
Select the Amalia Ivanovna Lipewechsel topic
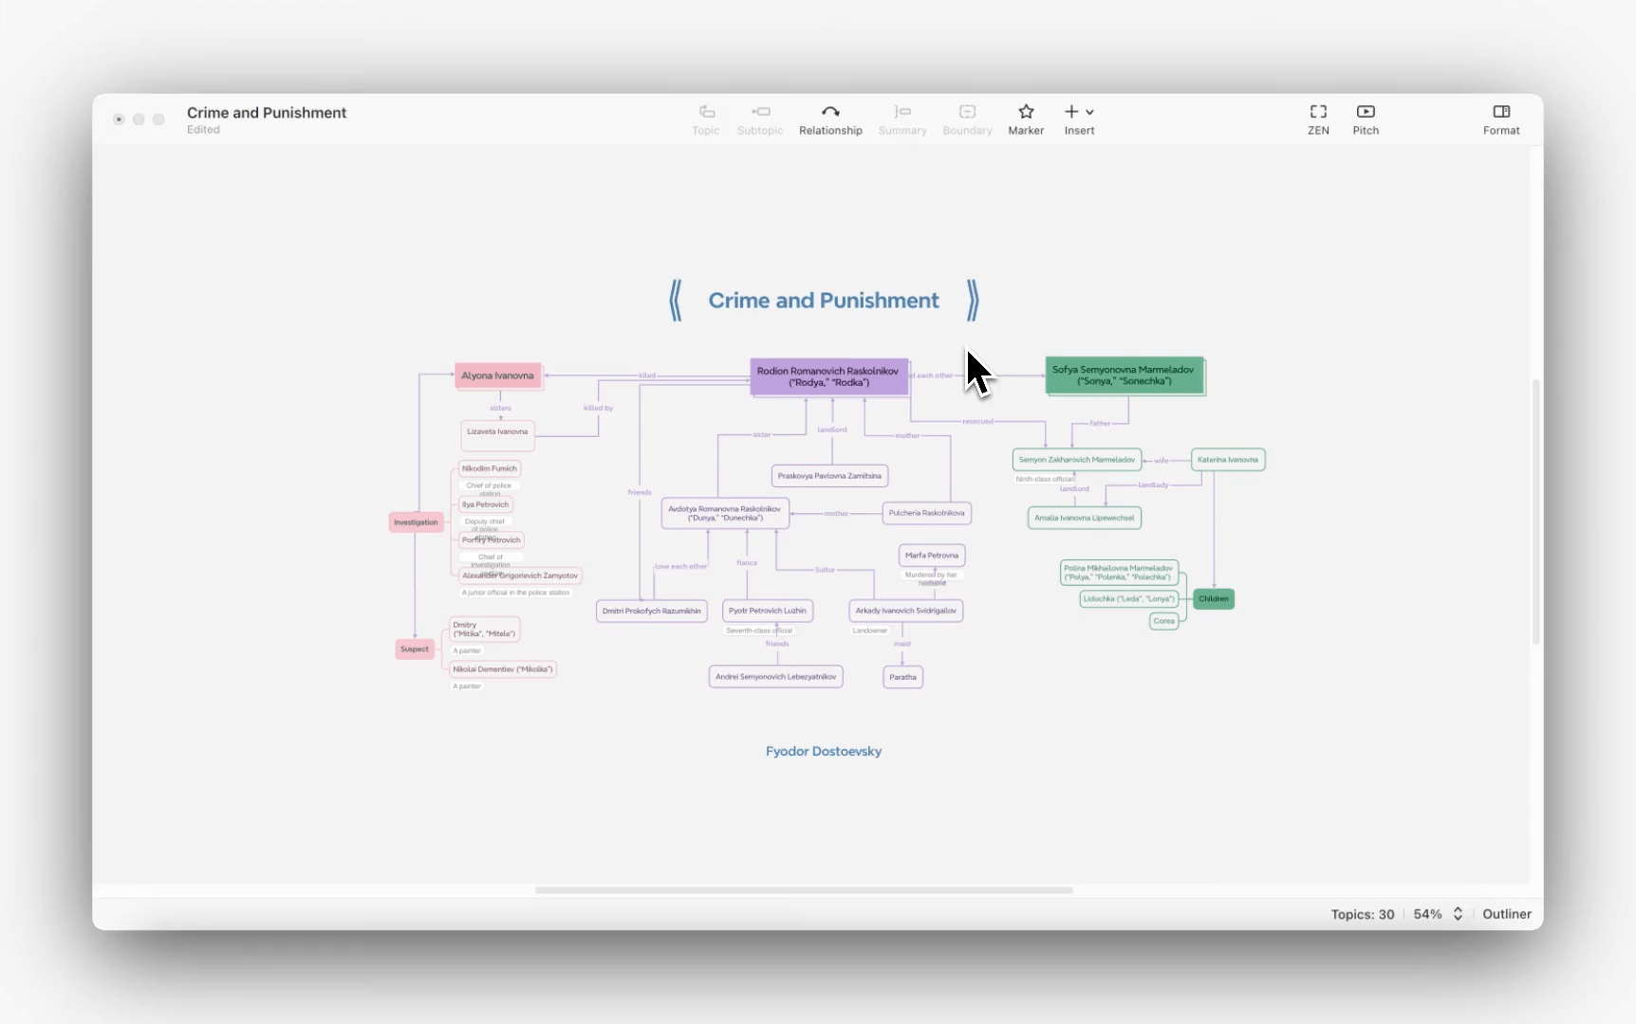[1085, 518]
